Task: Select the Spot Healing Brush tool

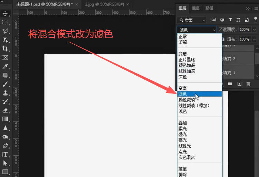Action: coord(5,75)
